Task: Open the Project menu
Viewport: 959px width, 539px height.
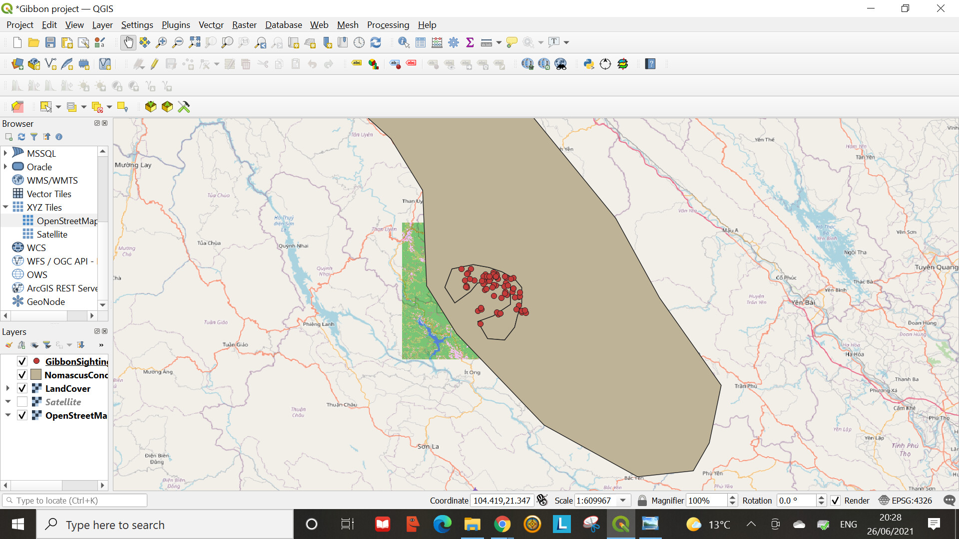Action: pos(20,25)
